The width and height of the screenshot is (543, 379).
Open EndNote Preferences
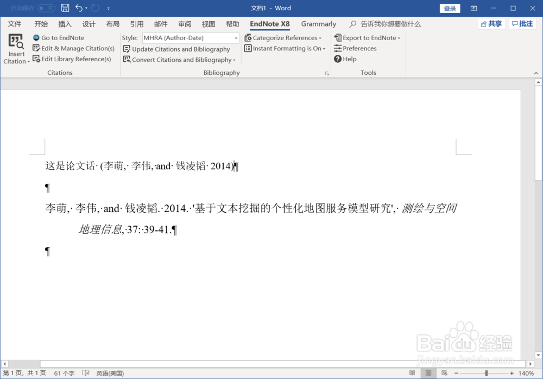pyautogui.click(x=355, y=48)
